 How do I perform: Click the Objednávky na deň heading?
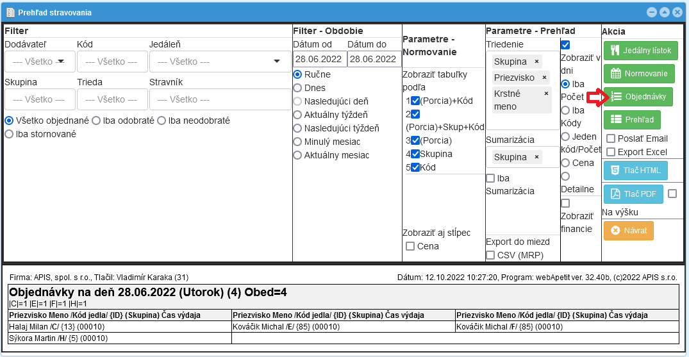[x=148, y=292]
